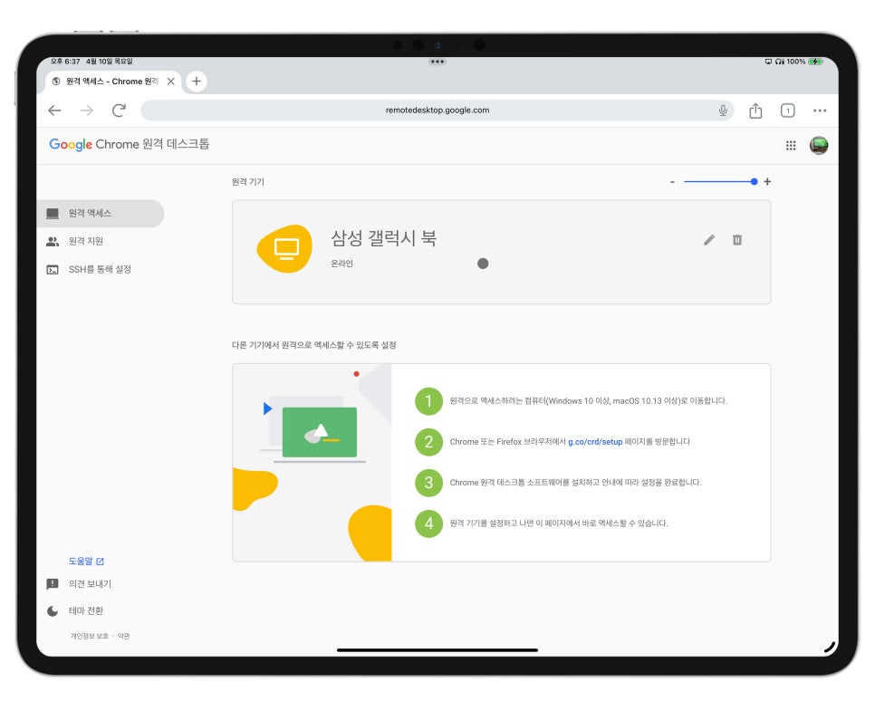This screenshot has height=711, width=875.
Task: Click the terminal icon beside SSH를 통해 설정
Action: click(53, 270)
